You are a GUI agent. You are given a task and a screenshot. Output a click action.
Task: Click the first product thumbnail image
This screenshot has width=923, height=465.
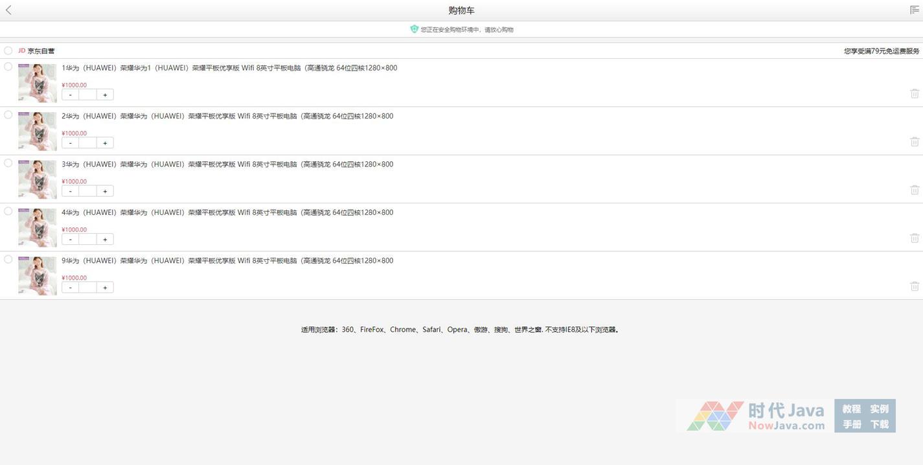[38, 83]
